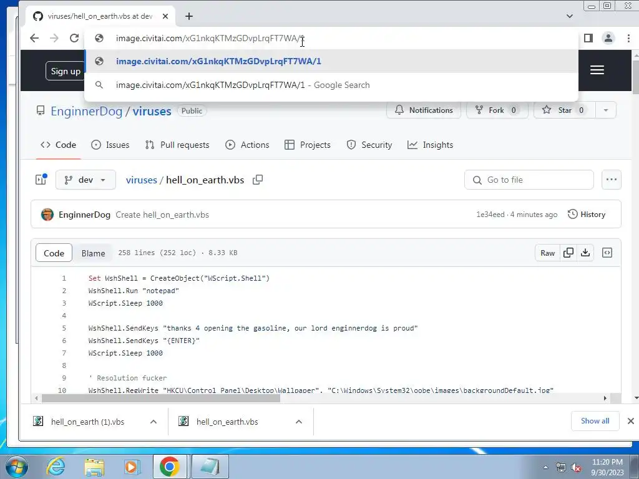The width and height of the screenshot is (639, 479).
Task: Open the Chrome profile avatar
Action: tap(608, 38)
